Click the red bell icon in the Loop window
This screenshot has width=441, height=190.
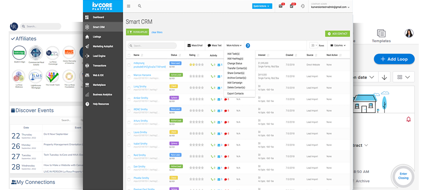[409, 120]
